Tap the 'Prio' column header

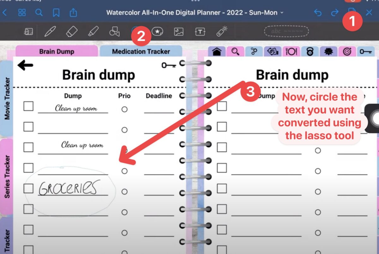[124, 96]
